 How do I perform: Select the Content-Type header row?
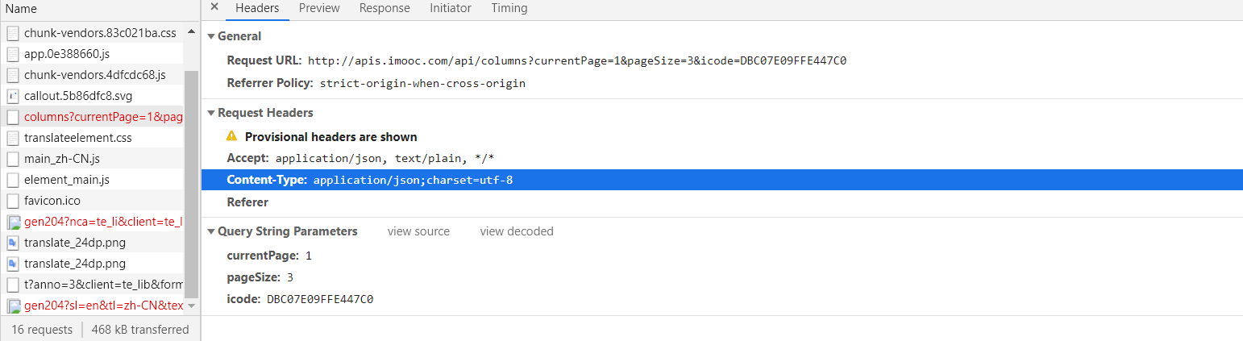tap(369, 180)
